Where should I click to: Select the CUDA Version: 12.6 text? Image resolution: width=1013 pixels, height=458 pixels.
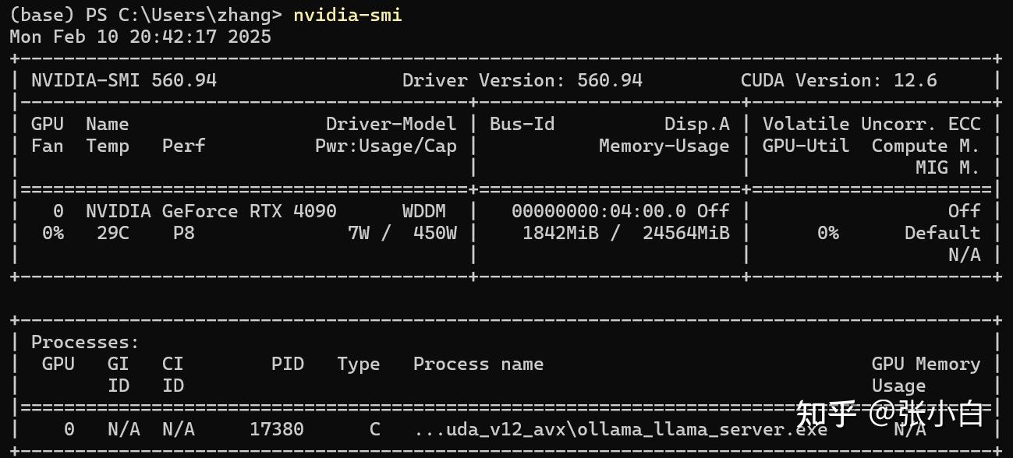coord(839,80)
